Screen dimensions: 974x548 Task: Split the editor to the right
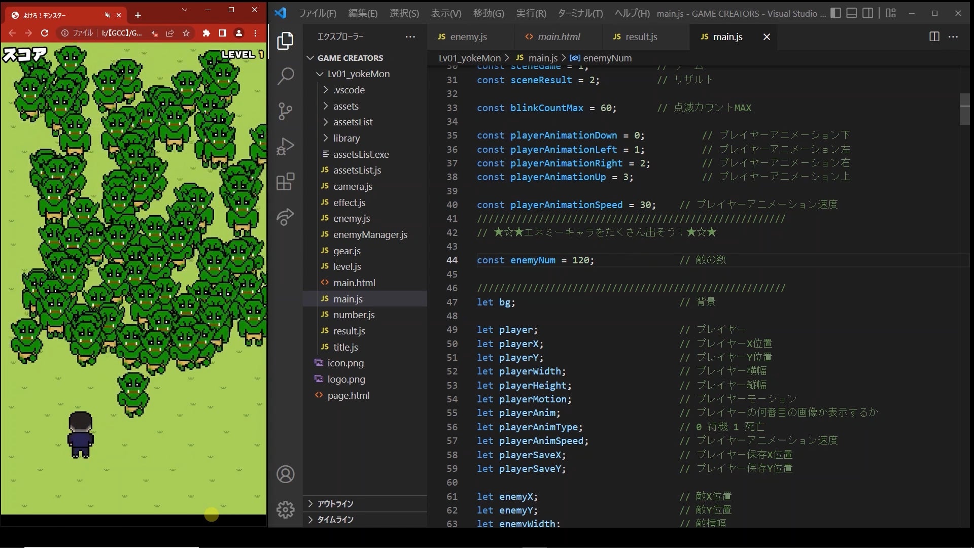(x=934, y=37)
